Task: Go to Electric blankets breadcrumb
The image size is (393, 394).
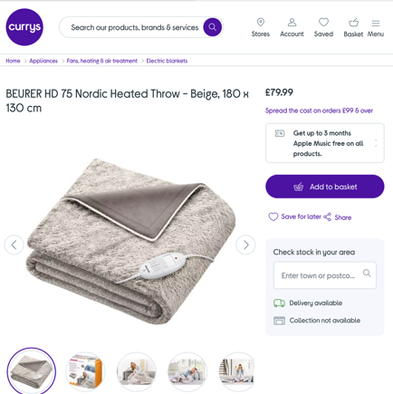Action: point(167,61)
